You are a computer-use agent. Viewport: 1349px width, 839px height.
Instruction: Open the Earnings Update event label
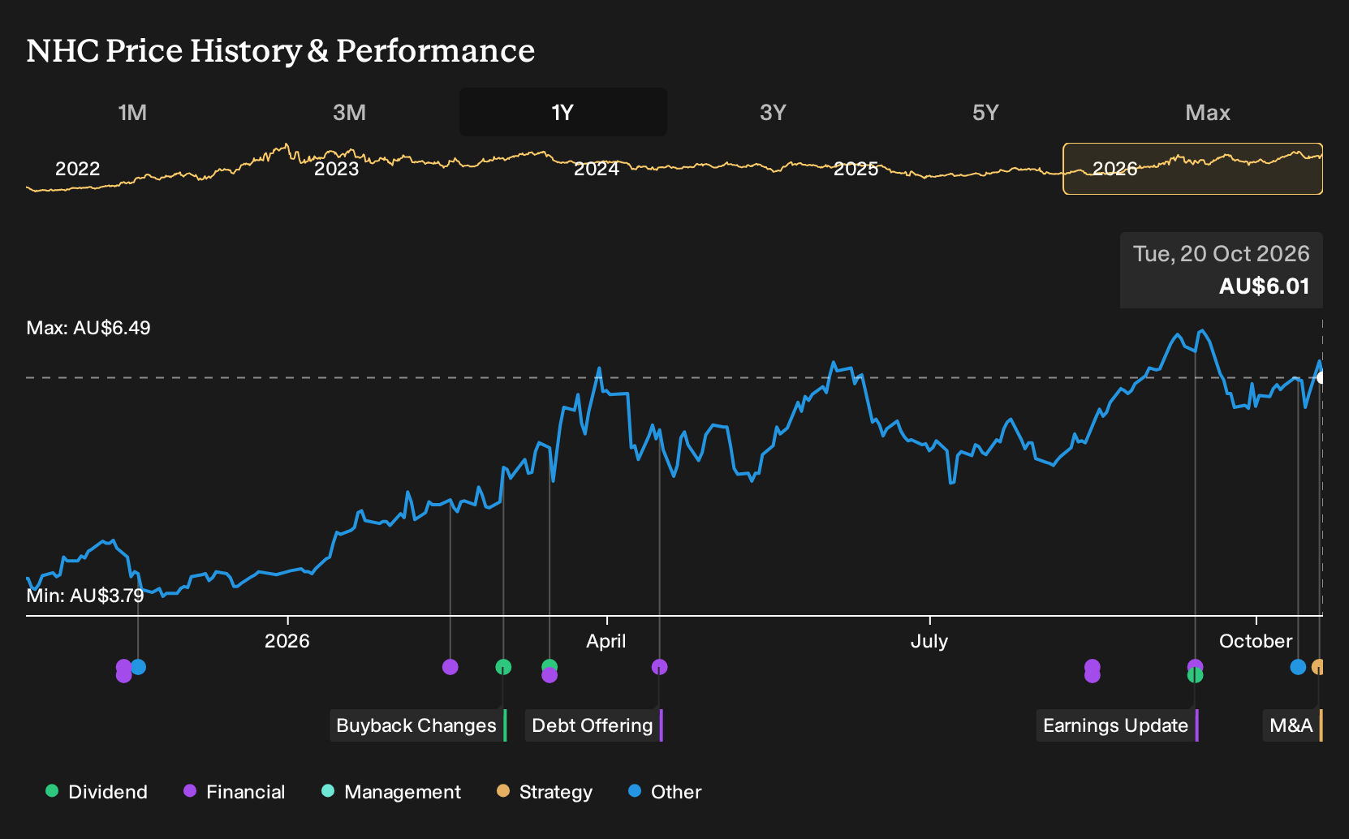tap(1118, 725)
